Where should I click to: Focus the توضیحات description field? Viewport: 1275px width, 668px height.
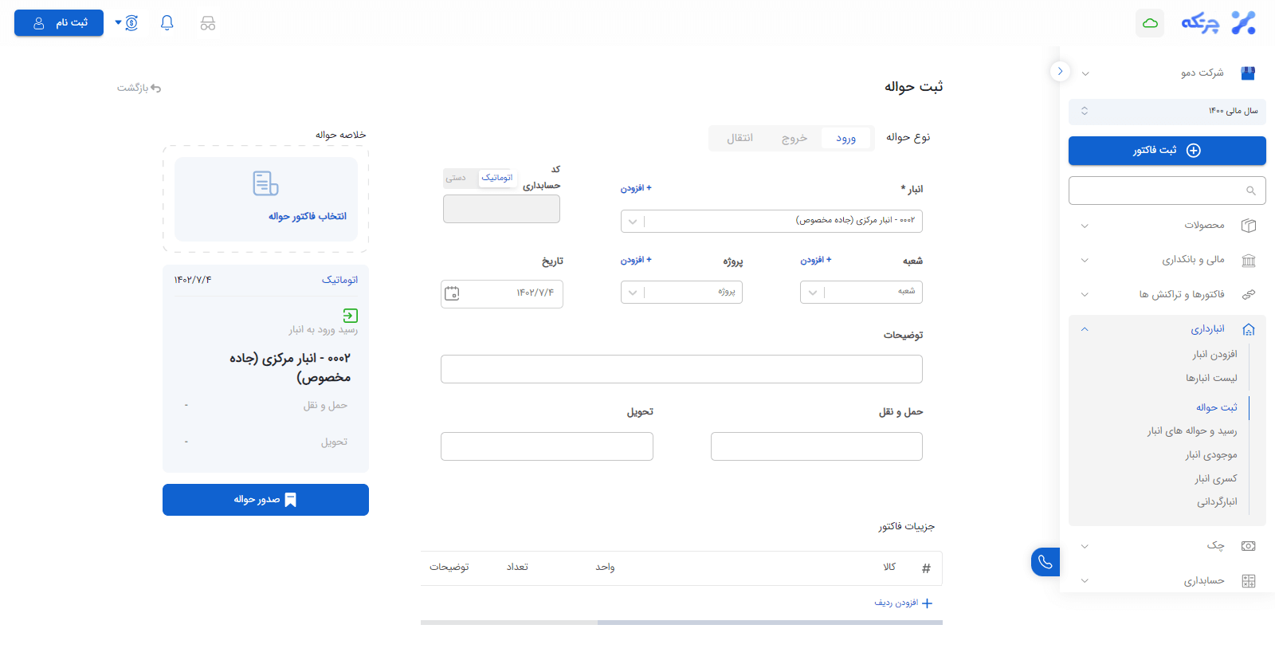(681, 369)
